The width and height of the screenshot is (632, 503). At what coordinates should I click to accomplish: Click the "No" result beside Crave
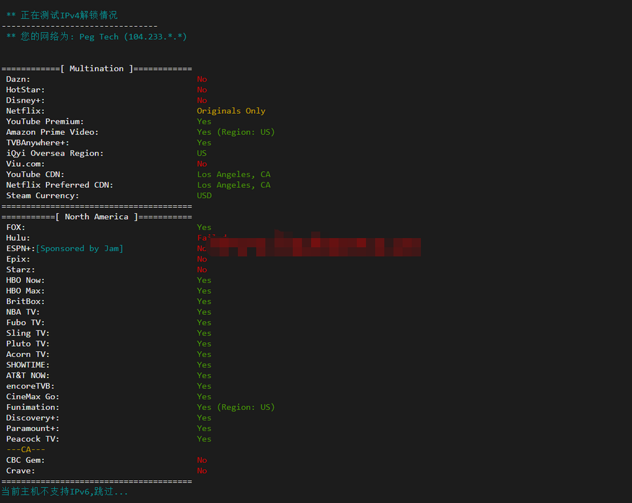coord(202,471)
